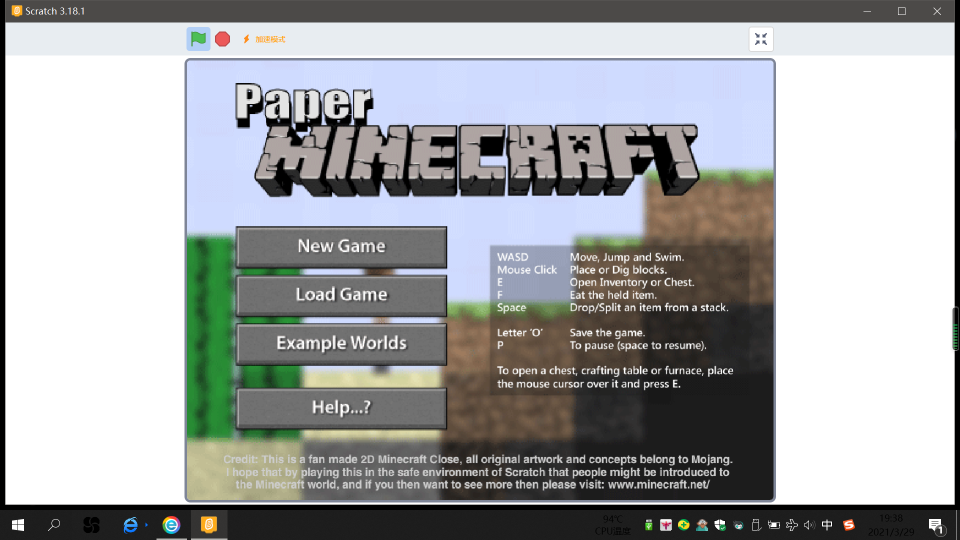960x540 pixels.
Task: Click the USB device check tray icon
Action: 756,525
